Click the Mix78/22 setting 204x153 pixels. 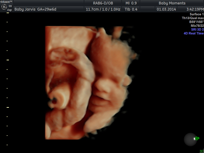pyautogui.click(x=197, y=25)
